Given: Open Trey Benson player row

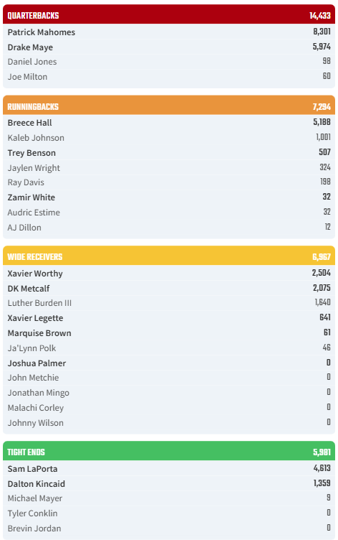Looking at the screenshot, I should pos(169,152).
